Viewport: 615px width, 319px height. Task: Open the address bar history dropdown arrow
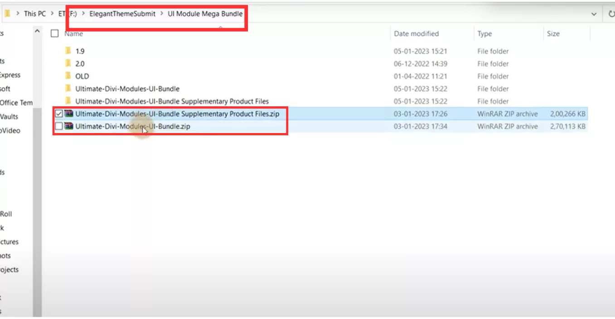point(594,14)
